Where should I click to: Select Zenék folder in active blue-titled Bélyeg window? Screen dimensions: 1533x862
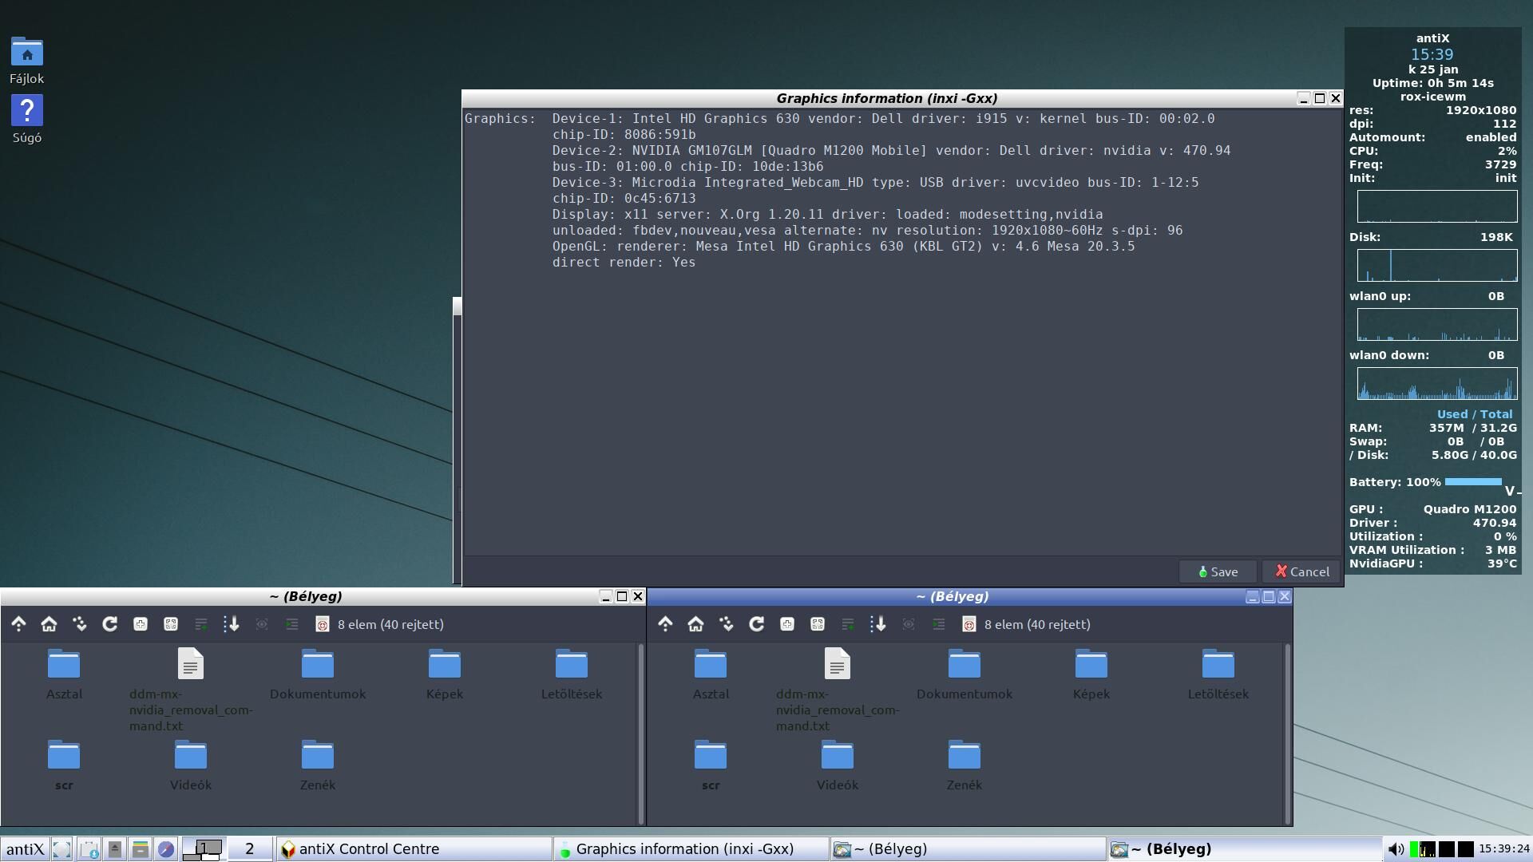click(x=965, y=765)
